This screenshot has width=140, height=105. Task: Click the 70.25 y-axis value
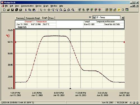(10, 30)
